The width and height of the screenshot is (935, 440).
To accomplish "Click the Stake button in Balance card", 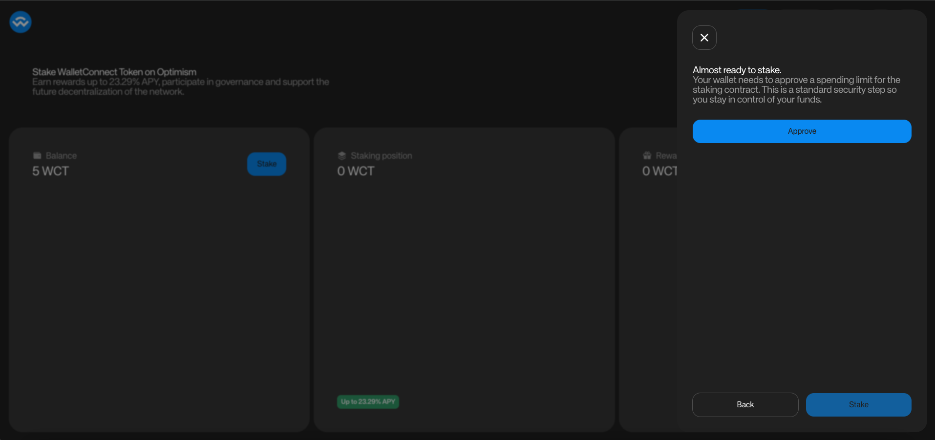I will [x=267, y=164].
